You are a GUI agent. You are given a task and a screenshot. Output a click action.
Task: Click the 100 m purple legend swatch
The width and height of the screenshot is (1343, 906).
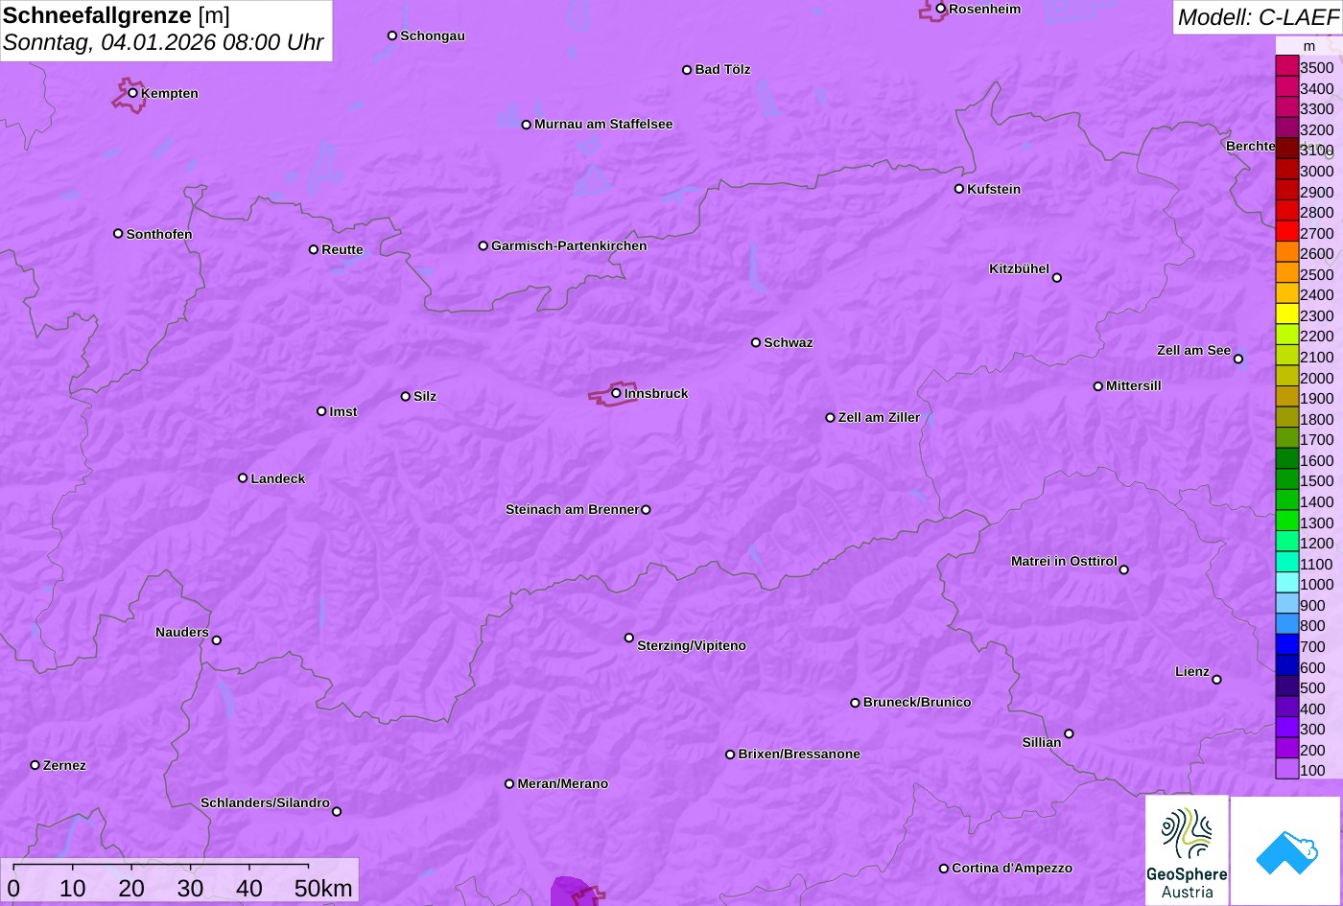pos(1286,769)
